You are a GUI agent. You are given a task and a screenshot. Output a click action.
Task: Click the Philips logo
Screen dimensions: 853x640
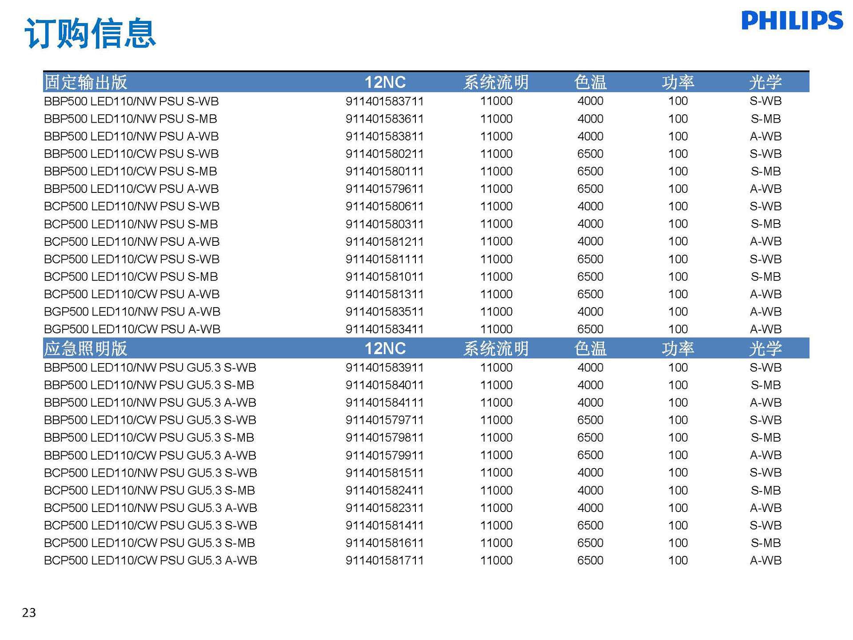tap(792, 21)
